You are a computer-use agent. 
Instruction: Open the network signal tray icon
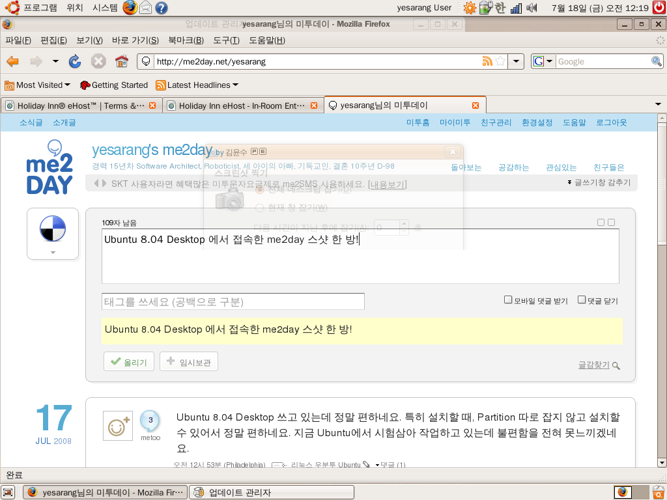click(x=516, y=8)
